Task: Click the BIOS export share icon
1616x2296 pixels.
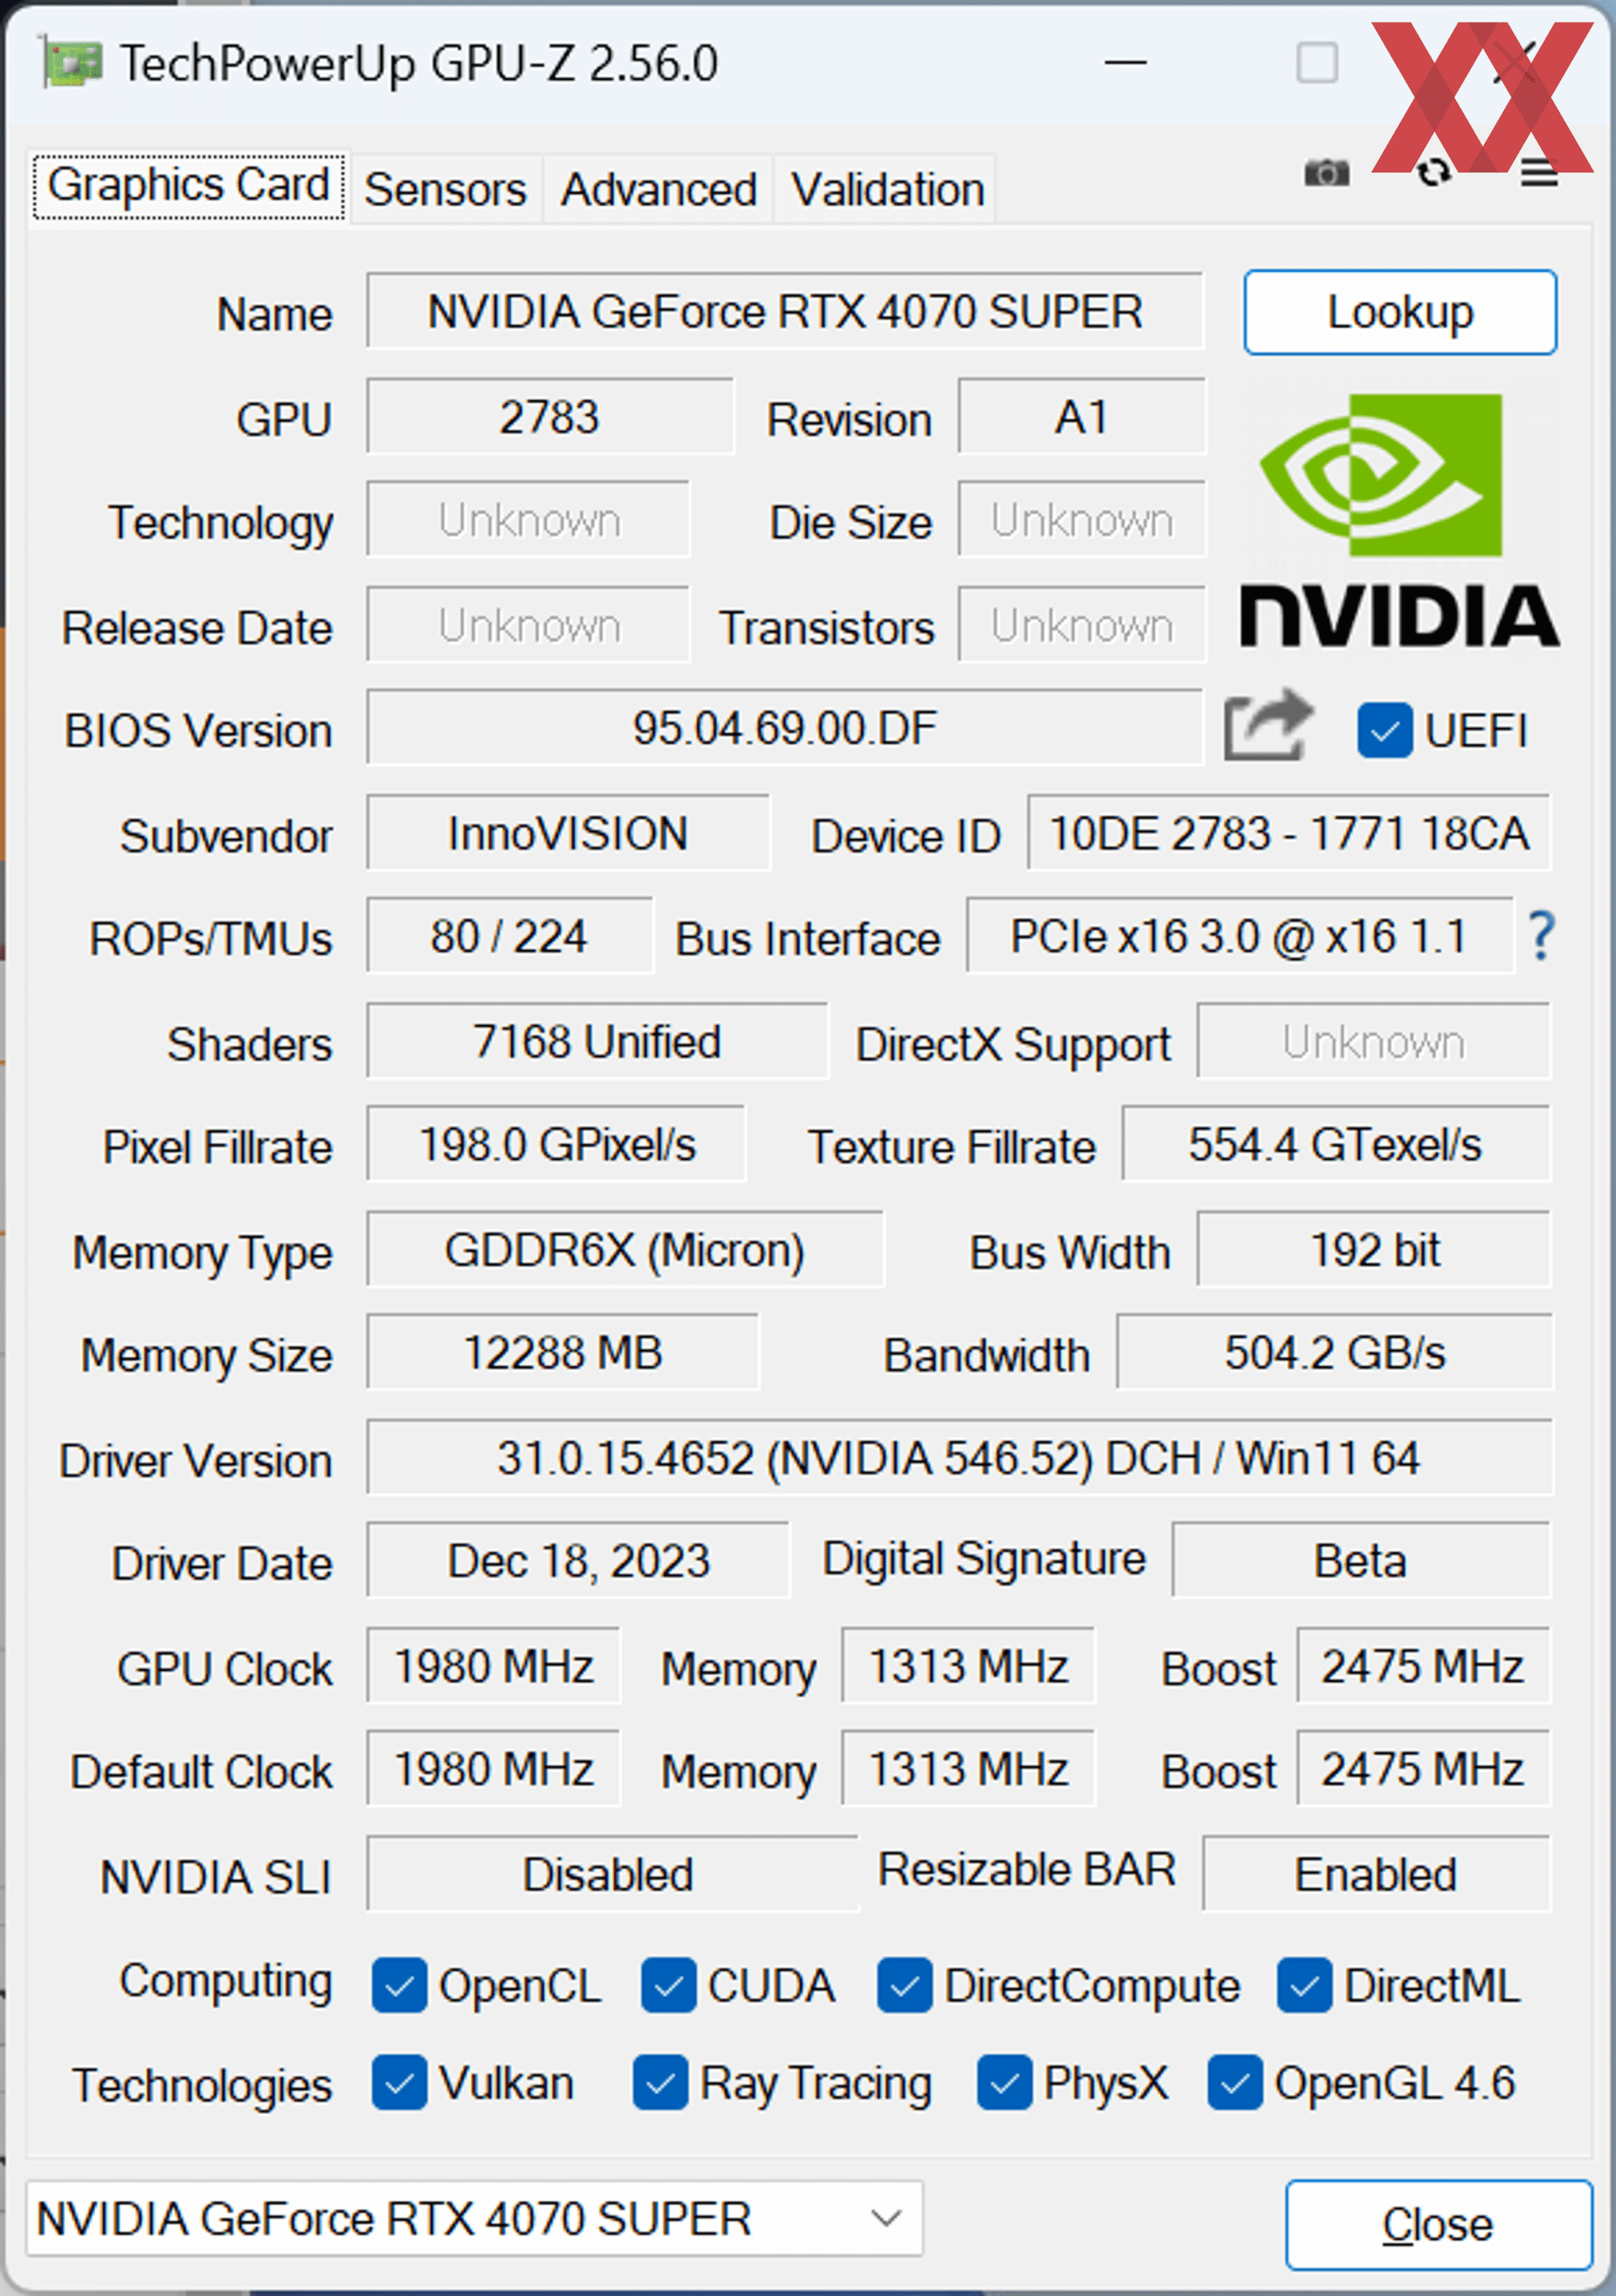Action: coord(1268,726)
